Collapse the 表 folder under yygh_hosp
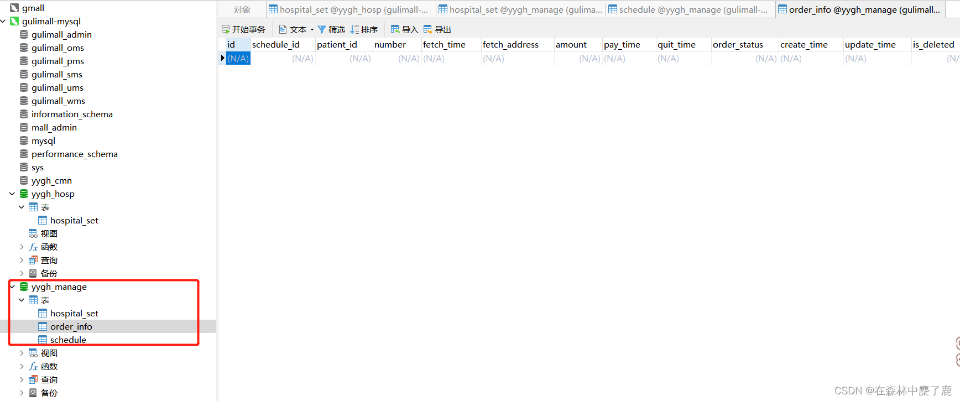Image resolution: width=960 pixels, height=401 pixels. (x=22, y=207)
